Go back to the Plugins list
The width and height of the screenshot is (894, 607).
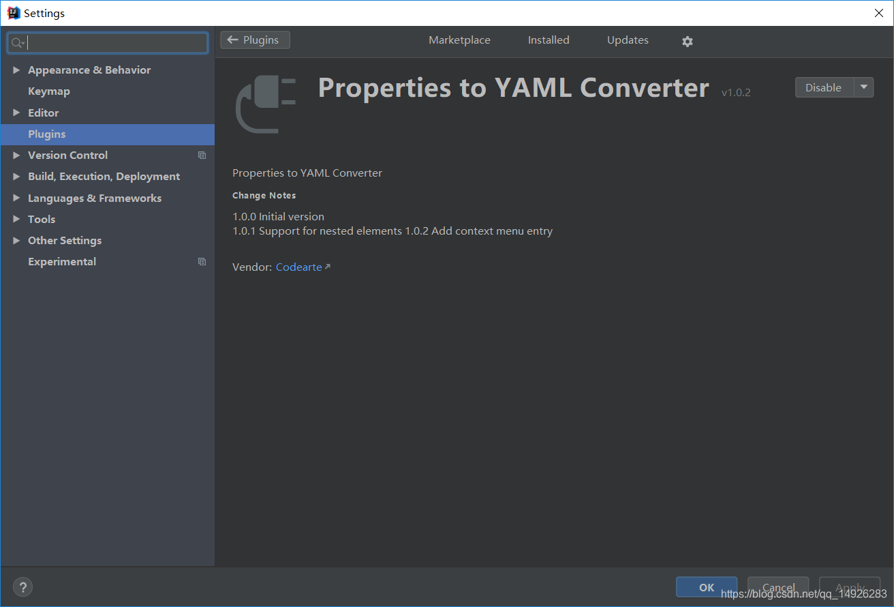tap(255, 40)
